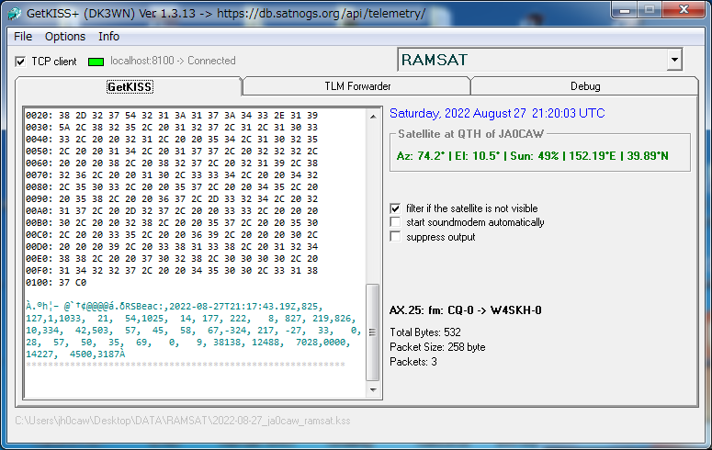The height and width of the screenshot is (450, 712).
Task: Click 'Satellite at QTH of JA0CAW' group label
Action: coord(471,134)
